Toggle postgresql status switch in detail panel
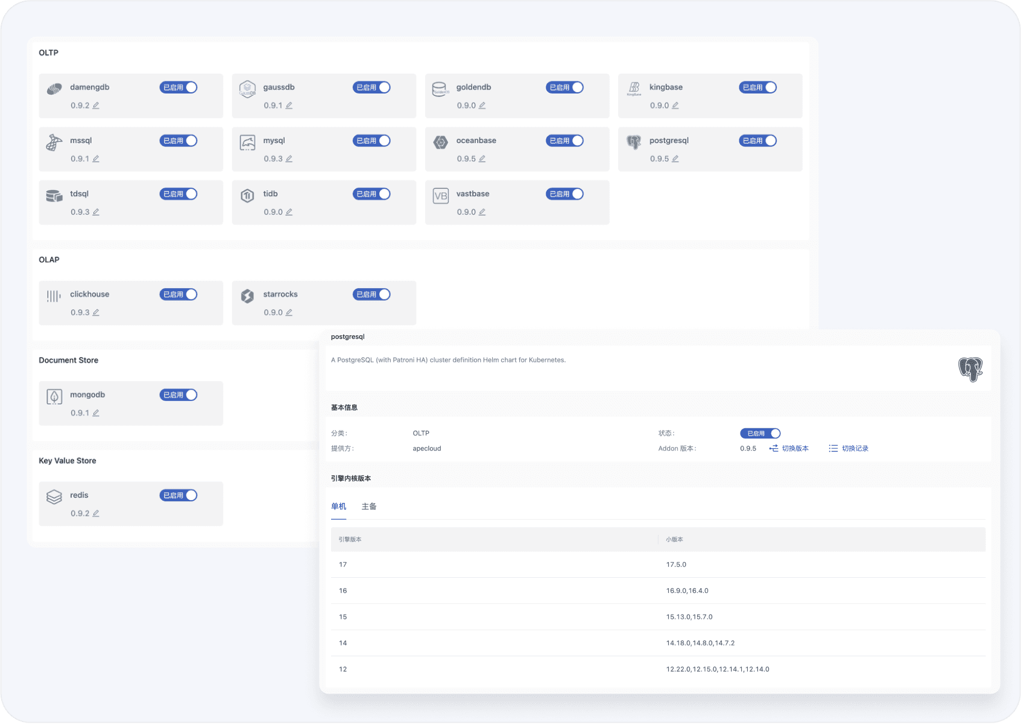 (x=760, y=434)
